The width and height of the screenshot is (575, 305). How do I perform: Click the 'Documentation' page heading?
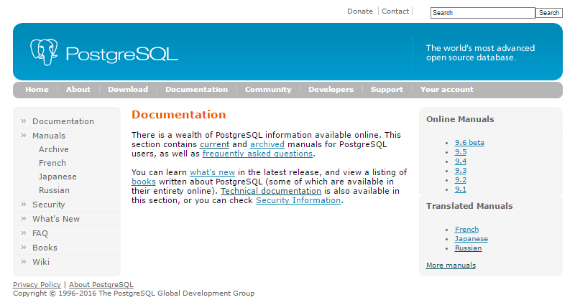tap(178, 115)
